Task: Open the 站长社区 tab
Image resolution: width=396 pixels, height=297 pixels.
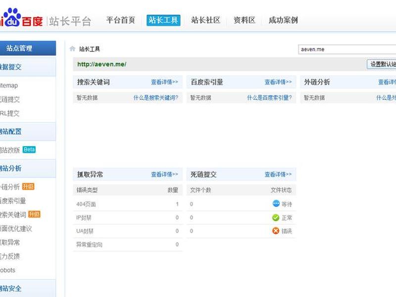Action: pyautogui.click(x=205, y=20)
